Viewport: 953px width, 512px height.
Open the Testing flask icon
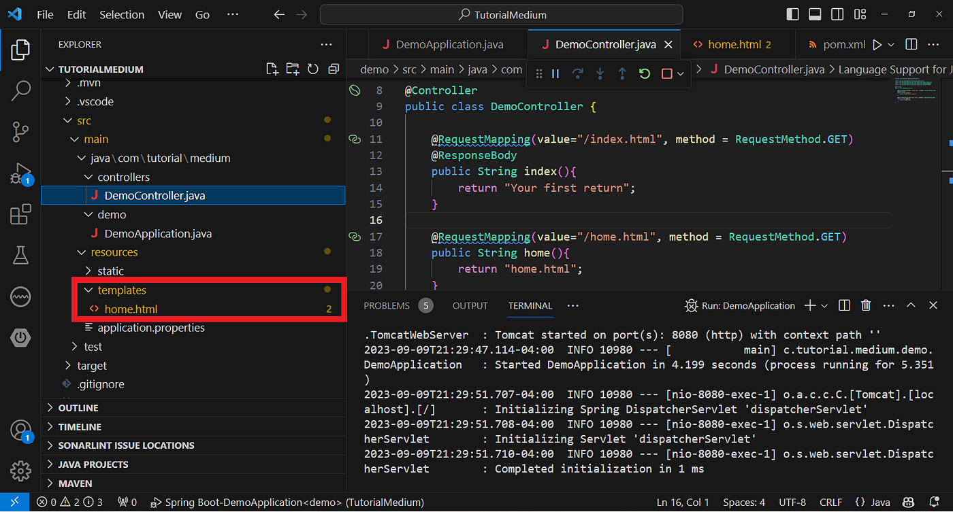coord(20,256)
